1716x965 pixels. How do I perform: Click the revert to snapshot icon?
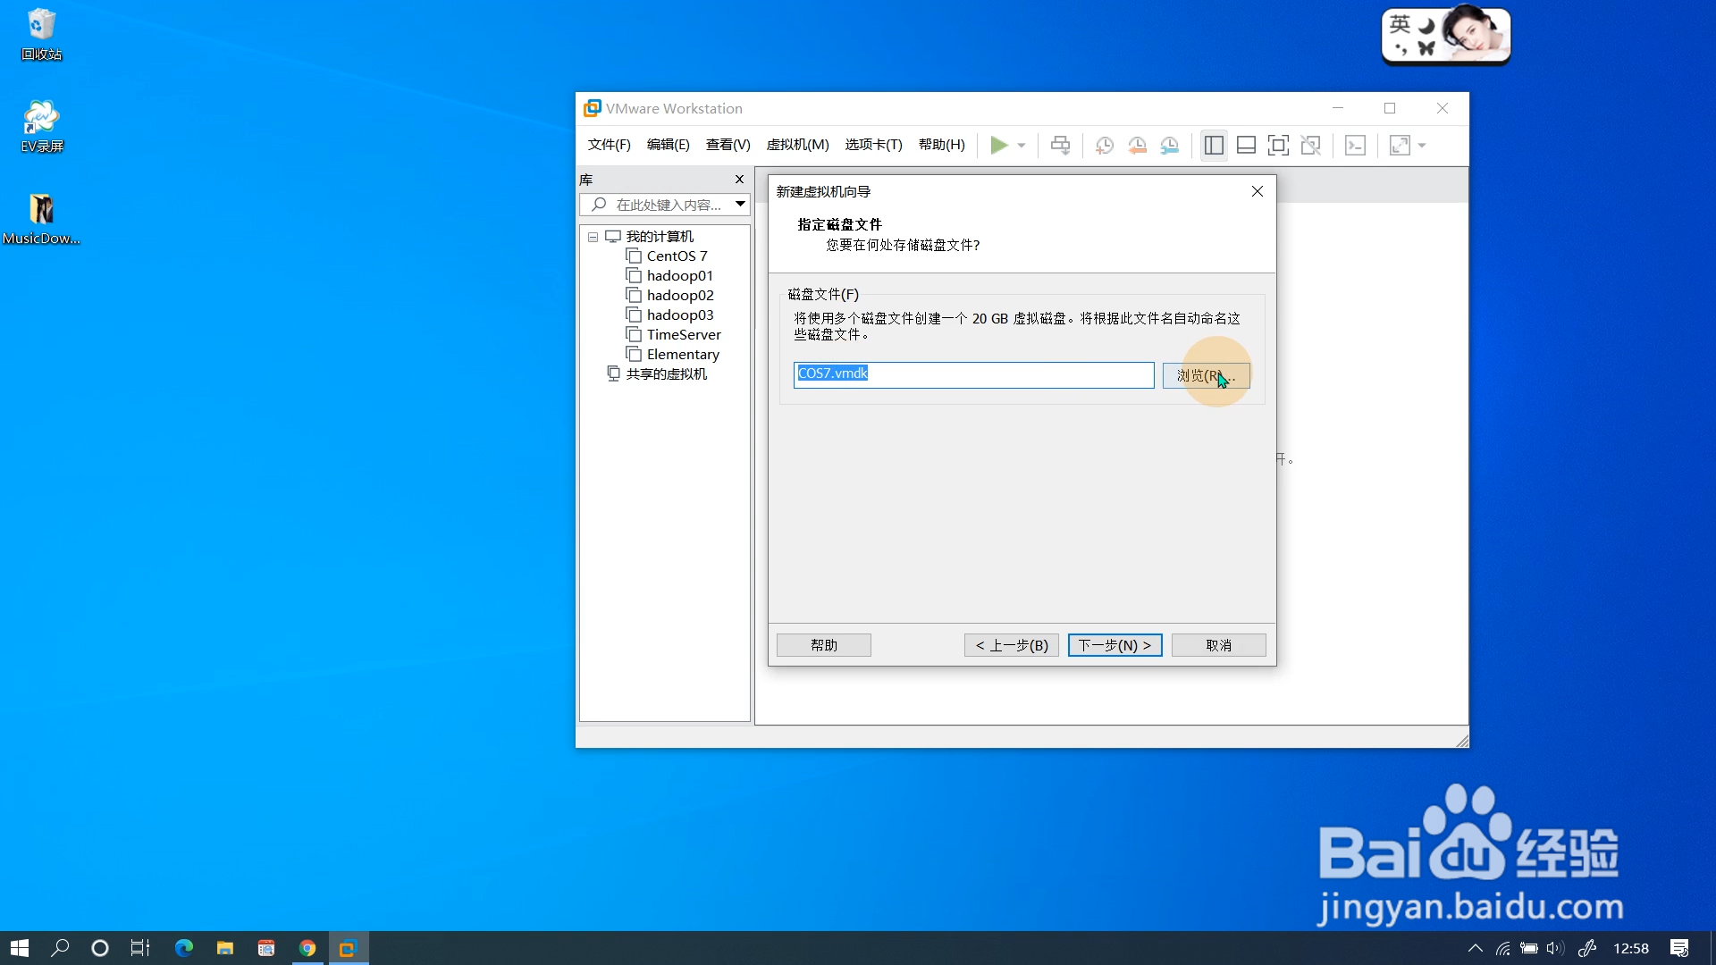tap(1137, 145)
